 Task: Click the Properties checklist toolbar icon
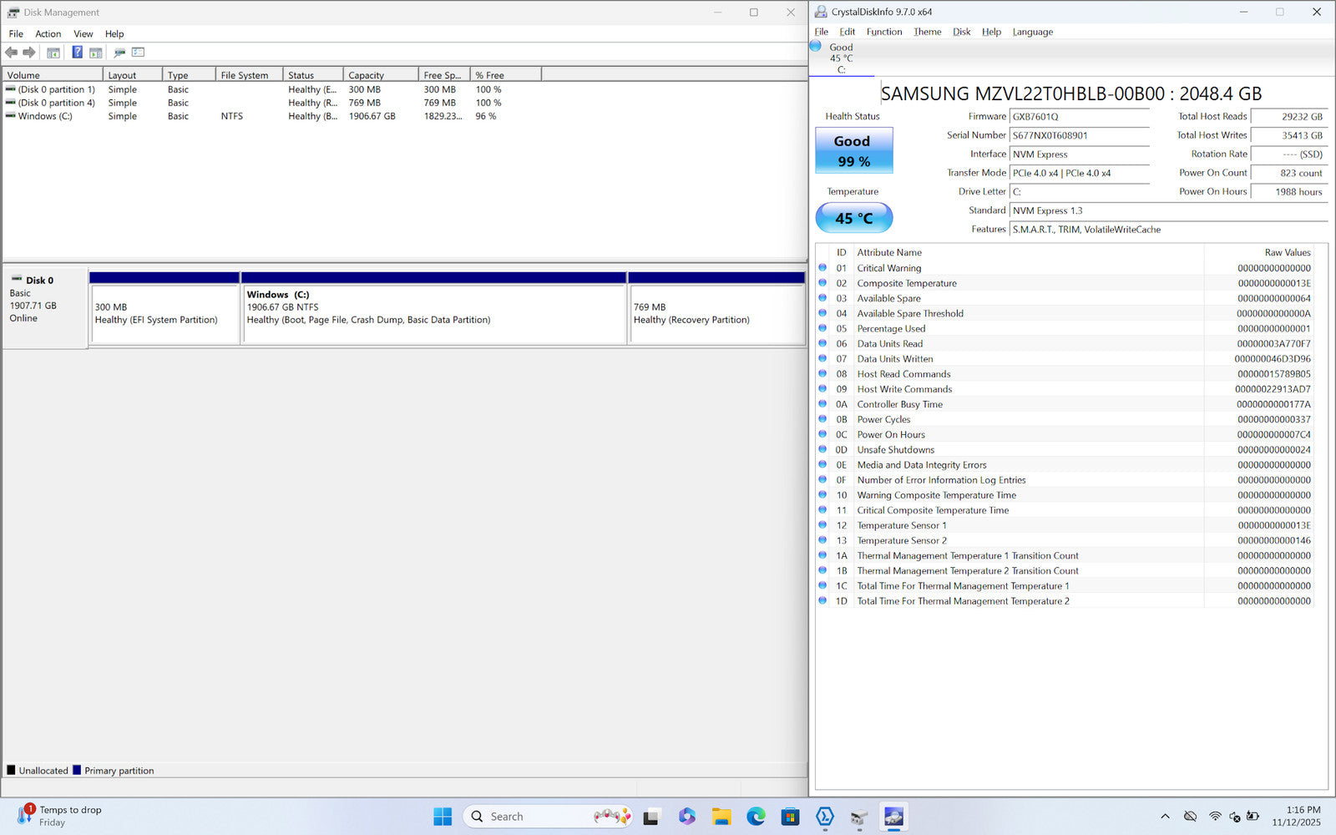139,53
